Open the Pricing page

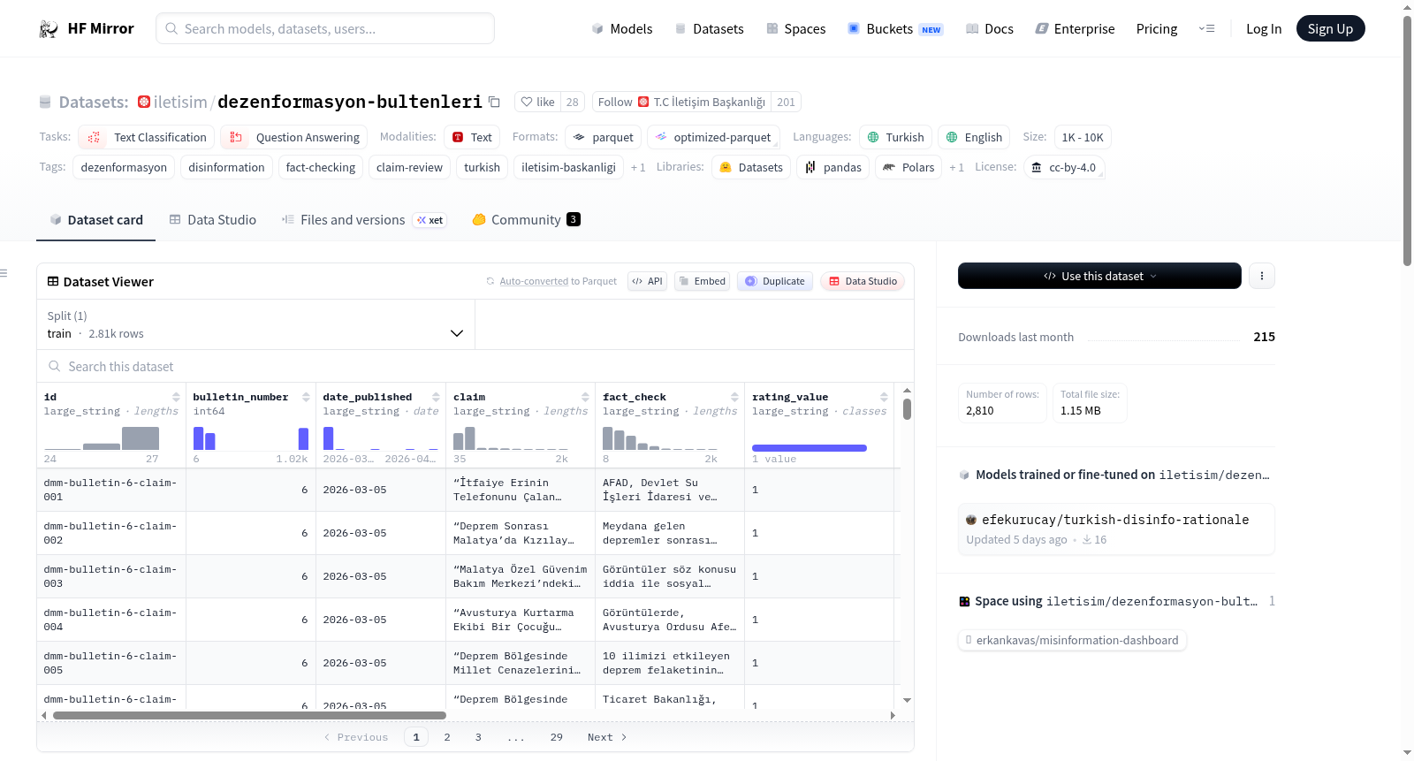1157,29
